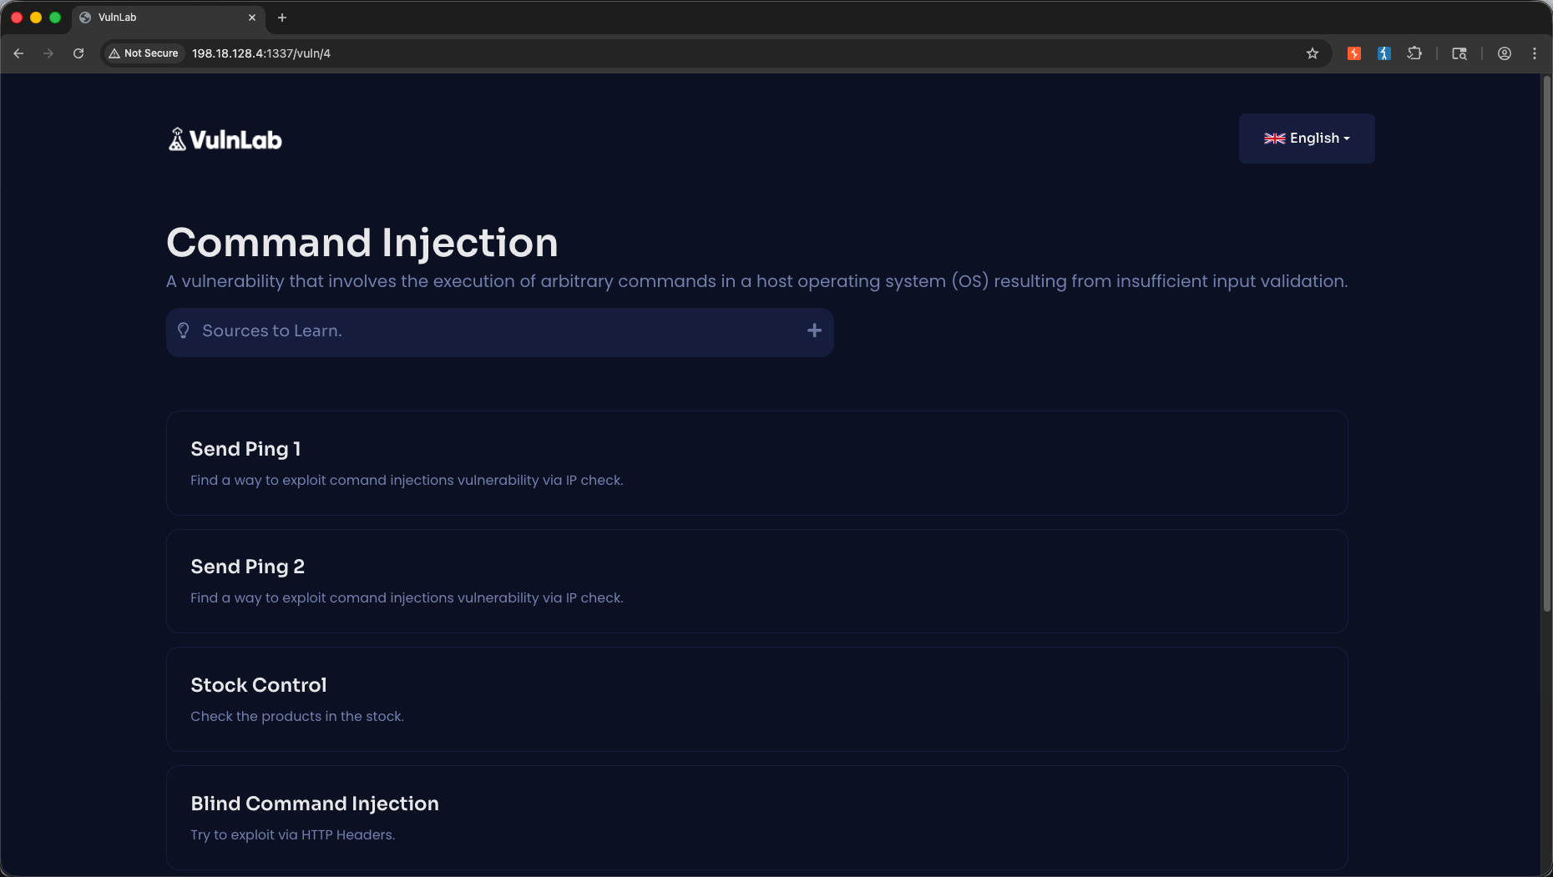This screenshot has width=1553, height=877.
Task: Open the browser extensions puzzle icon
Action: click(1414, 53)
